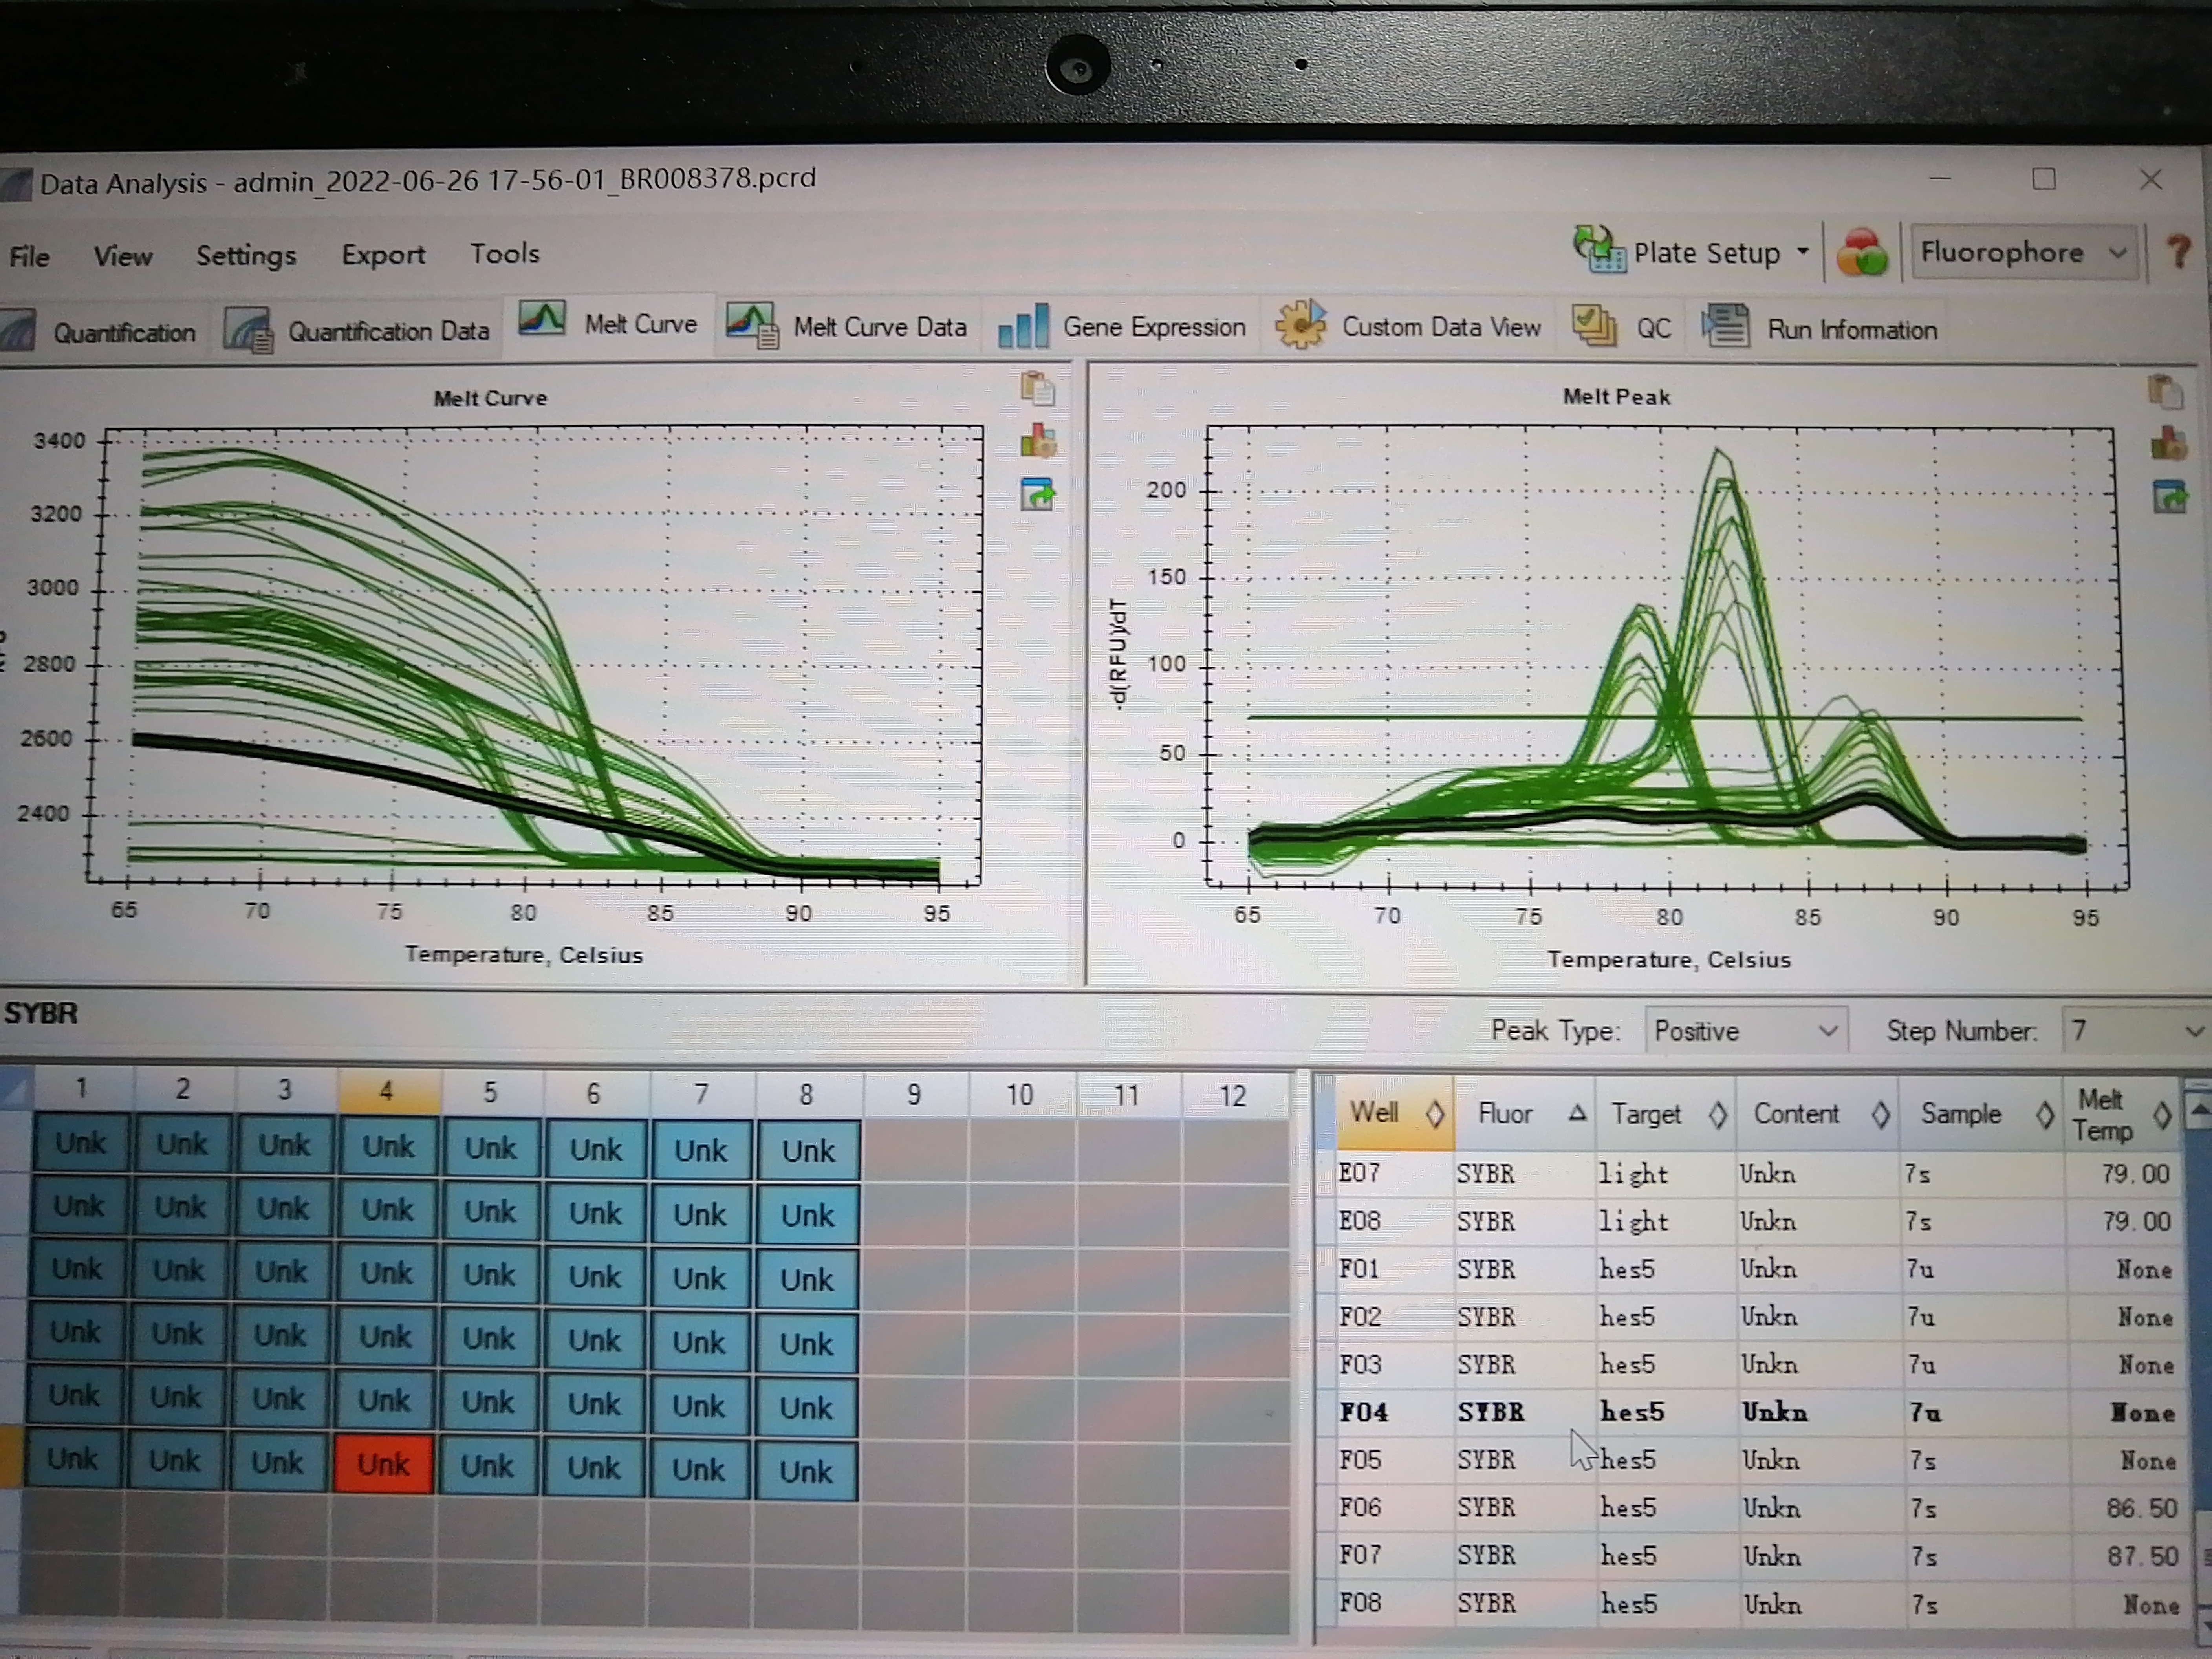Open the Settings menu

(246, 256)
